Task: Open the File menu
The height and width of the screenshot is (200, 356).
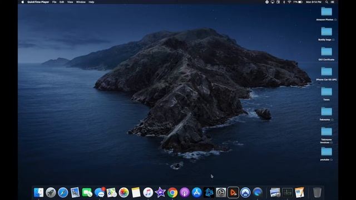Action: click(55, 2)
